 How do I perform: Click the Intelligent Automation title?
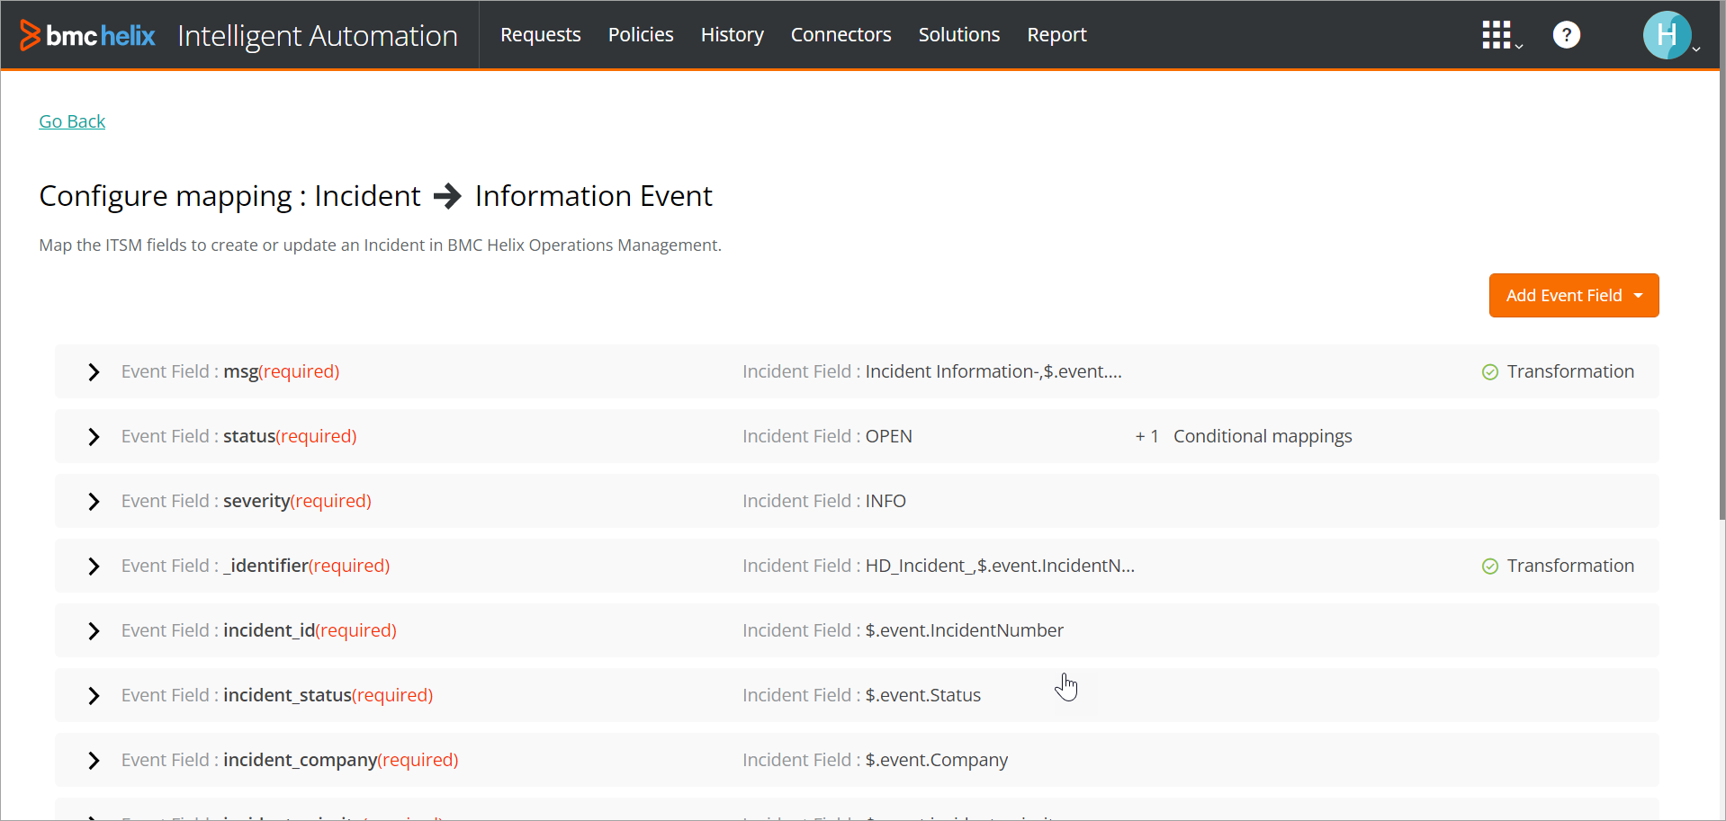pos(318,36)
